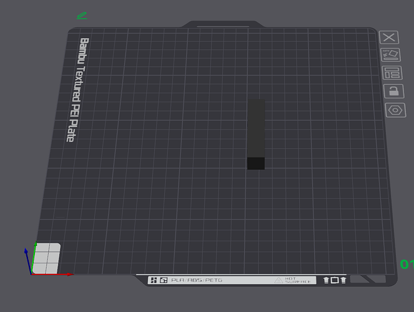Image resolution: width=414 pixels, height=312 pixels.
Task: Click the remove all objects X icon
Action: [390, 37]
